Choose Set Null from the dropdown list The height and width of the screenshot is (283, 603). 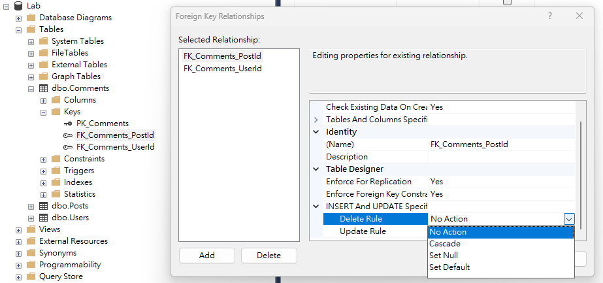(x=444, y=256)
